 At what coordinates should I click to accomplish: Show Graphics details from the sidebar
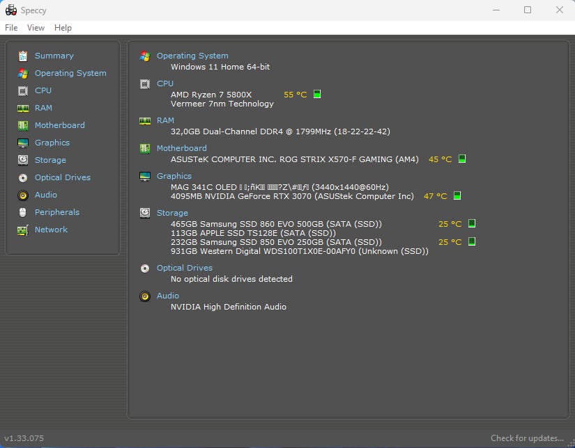click(52, 143)
